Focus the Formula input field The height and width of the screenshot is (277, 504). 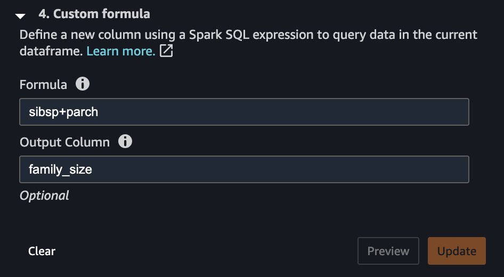coord(245,112)
